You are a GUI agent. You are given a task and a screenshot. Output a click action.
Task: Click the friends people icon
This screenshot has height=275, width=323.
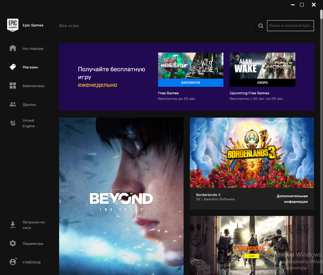coord(12,104)
